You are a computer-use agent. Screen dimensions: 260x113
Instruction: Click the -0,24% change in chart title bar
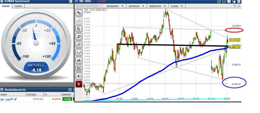click(102, 1)
